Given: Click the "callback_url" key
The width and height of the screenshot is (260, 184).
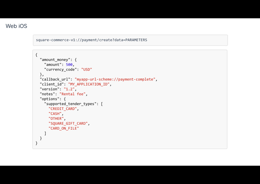Looking at the screenshot, I should [55, 79].
